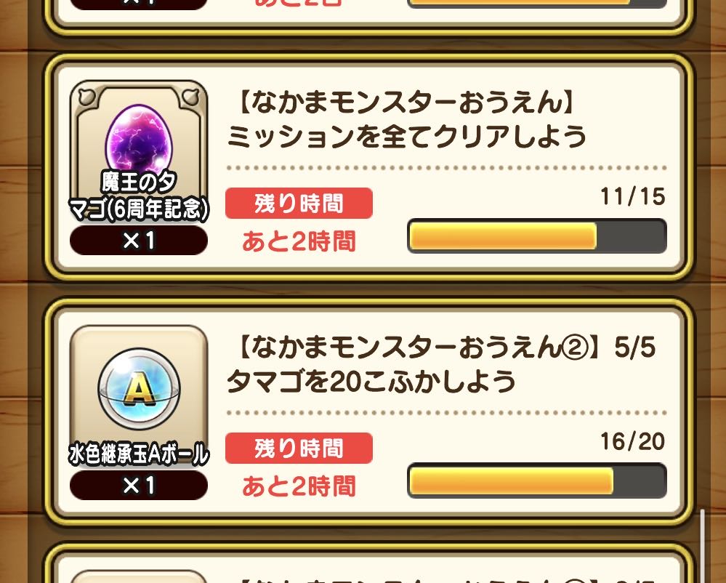
Task: Tap the あと2時間 text in the egg mission
Action: pyautogui.click(x=299, y=241)
